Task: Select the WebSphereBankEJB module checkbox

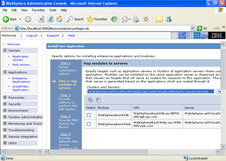Action: [89, 115]
